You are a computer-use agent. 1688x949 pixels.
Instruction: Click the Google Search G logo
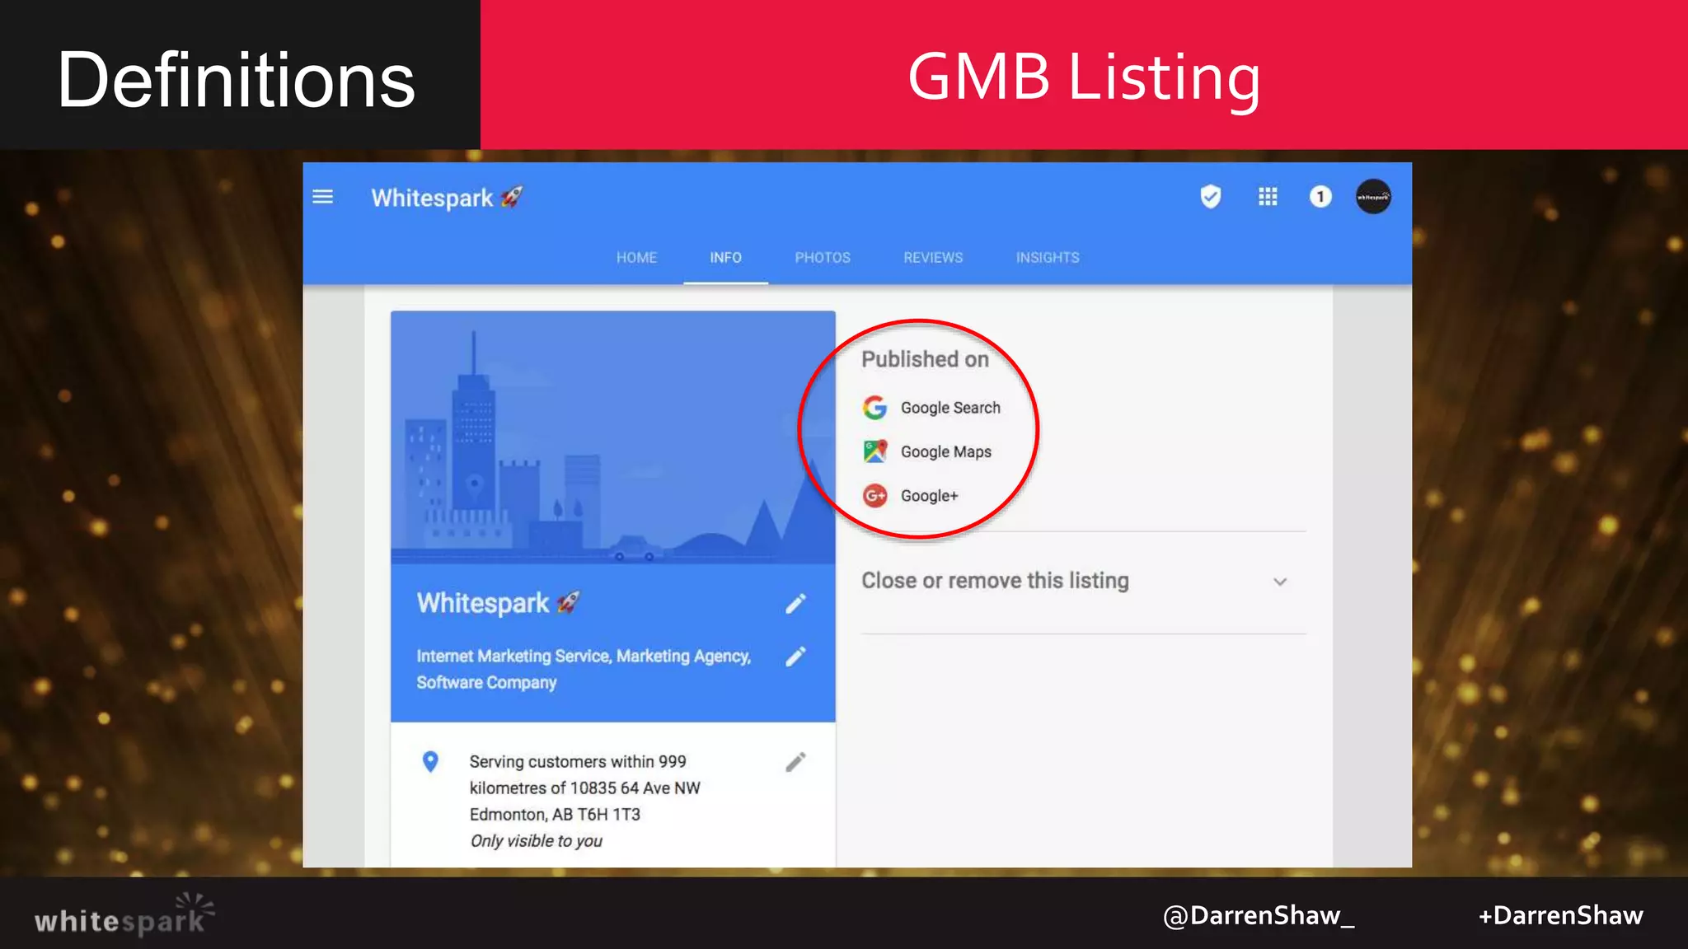click(x=874, y=407)
